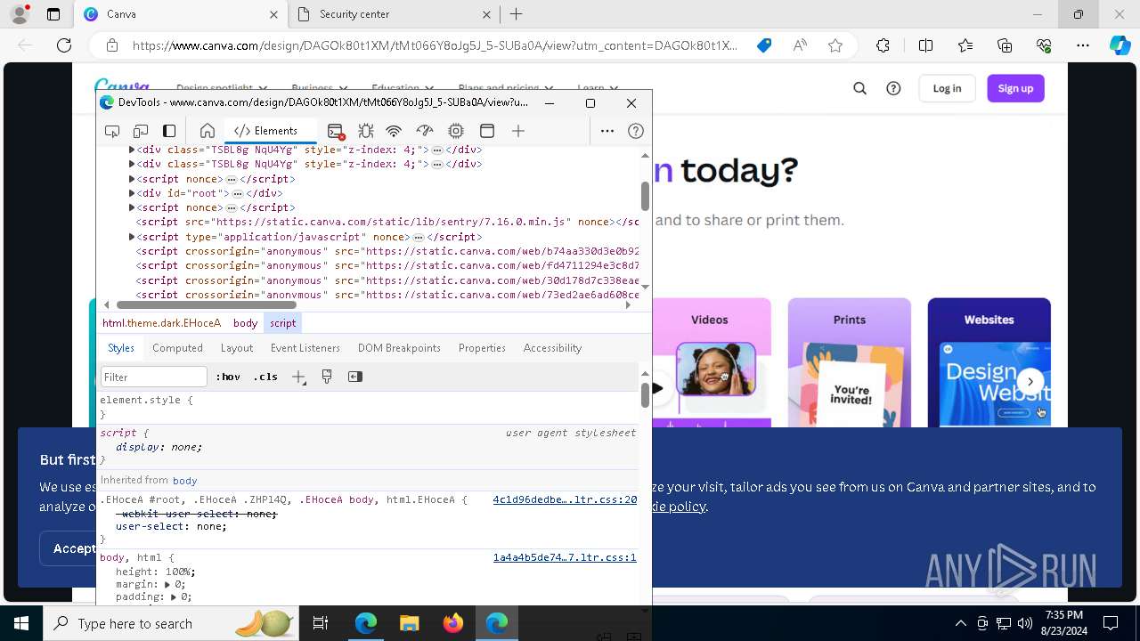
Task: Open Education dropdown in Canva nav
Action: [403, 88]
